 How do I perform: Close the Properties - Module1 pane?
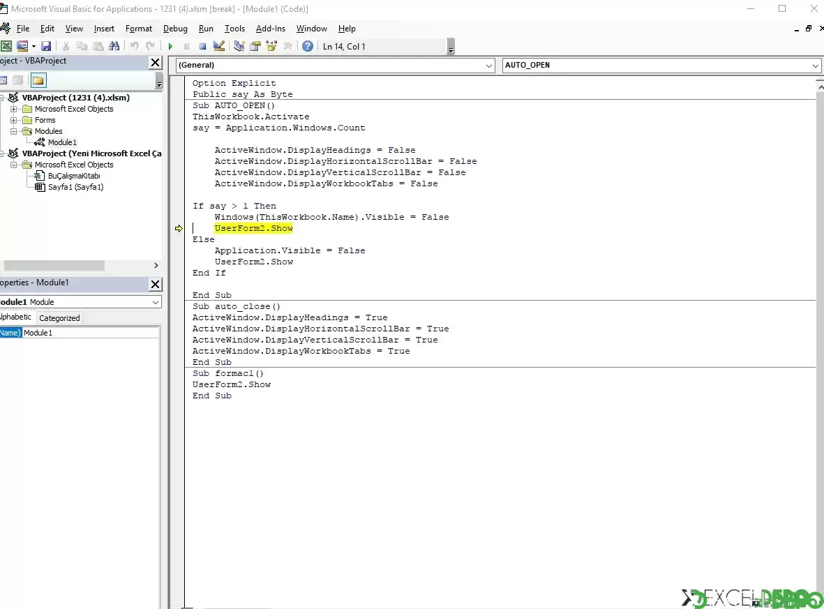(156, 285)
